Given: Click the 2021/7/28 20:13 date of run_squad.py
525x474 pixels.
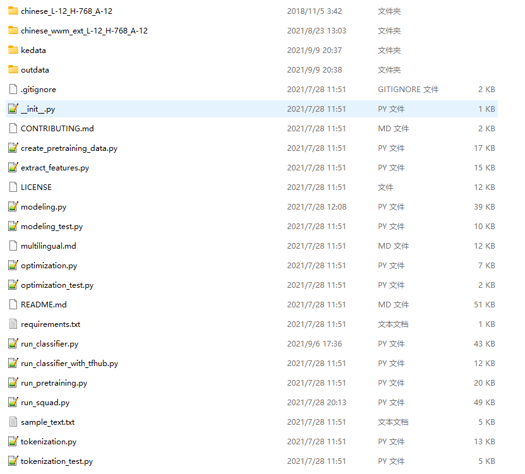Looking at the screenshot, I should (x=316, y=403).
